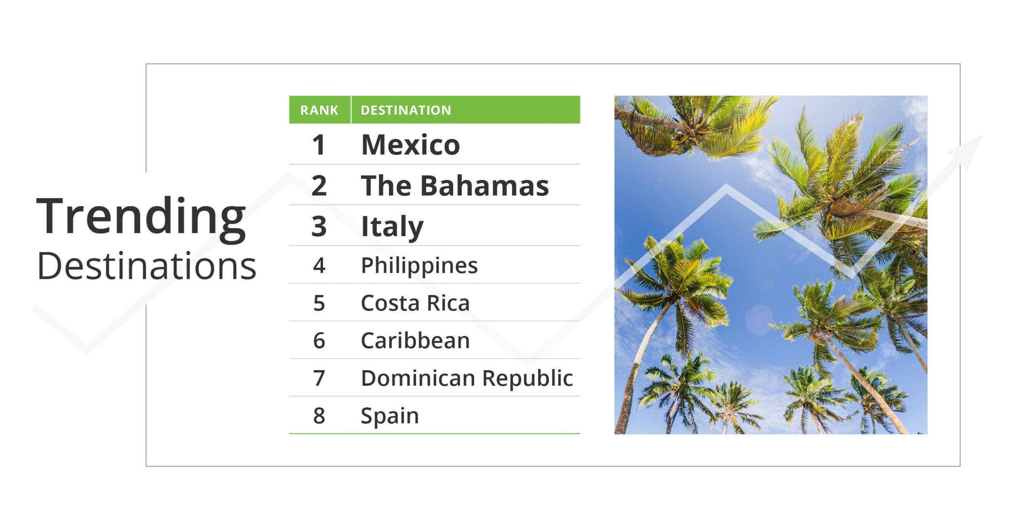The height and width of the screenshot is (530, 1013).
Task: Select The Bahamas destination row
Action: [455, 185]
